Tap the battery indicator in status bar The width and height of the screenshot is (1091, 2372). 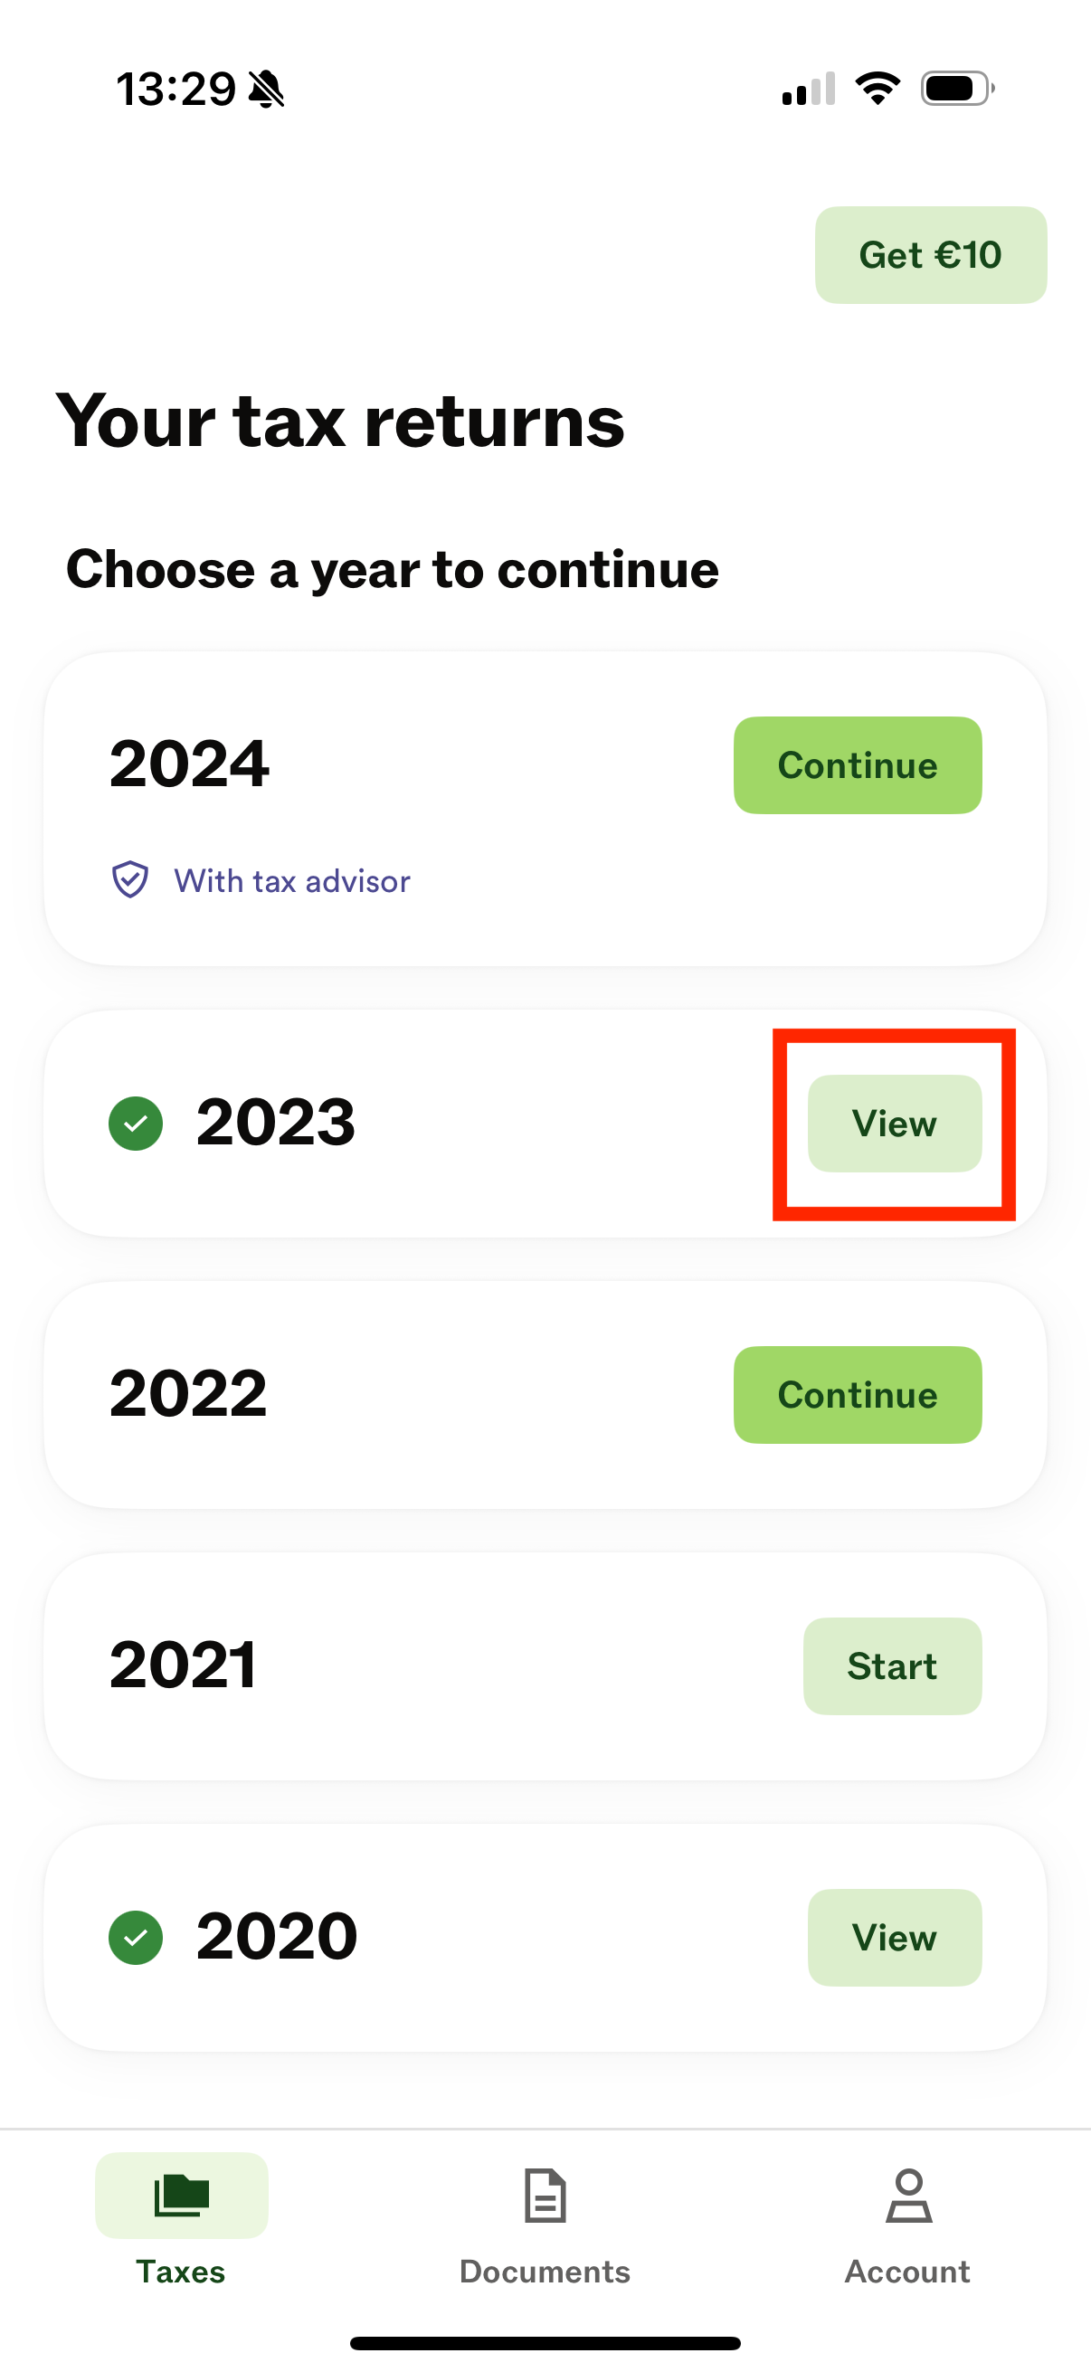[957, 89]
